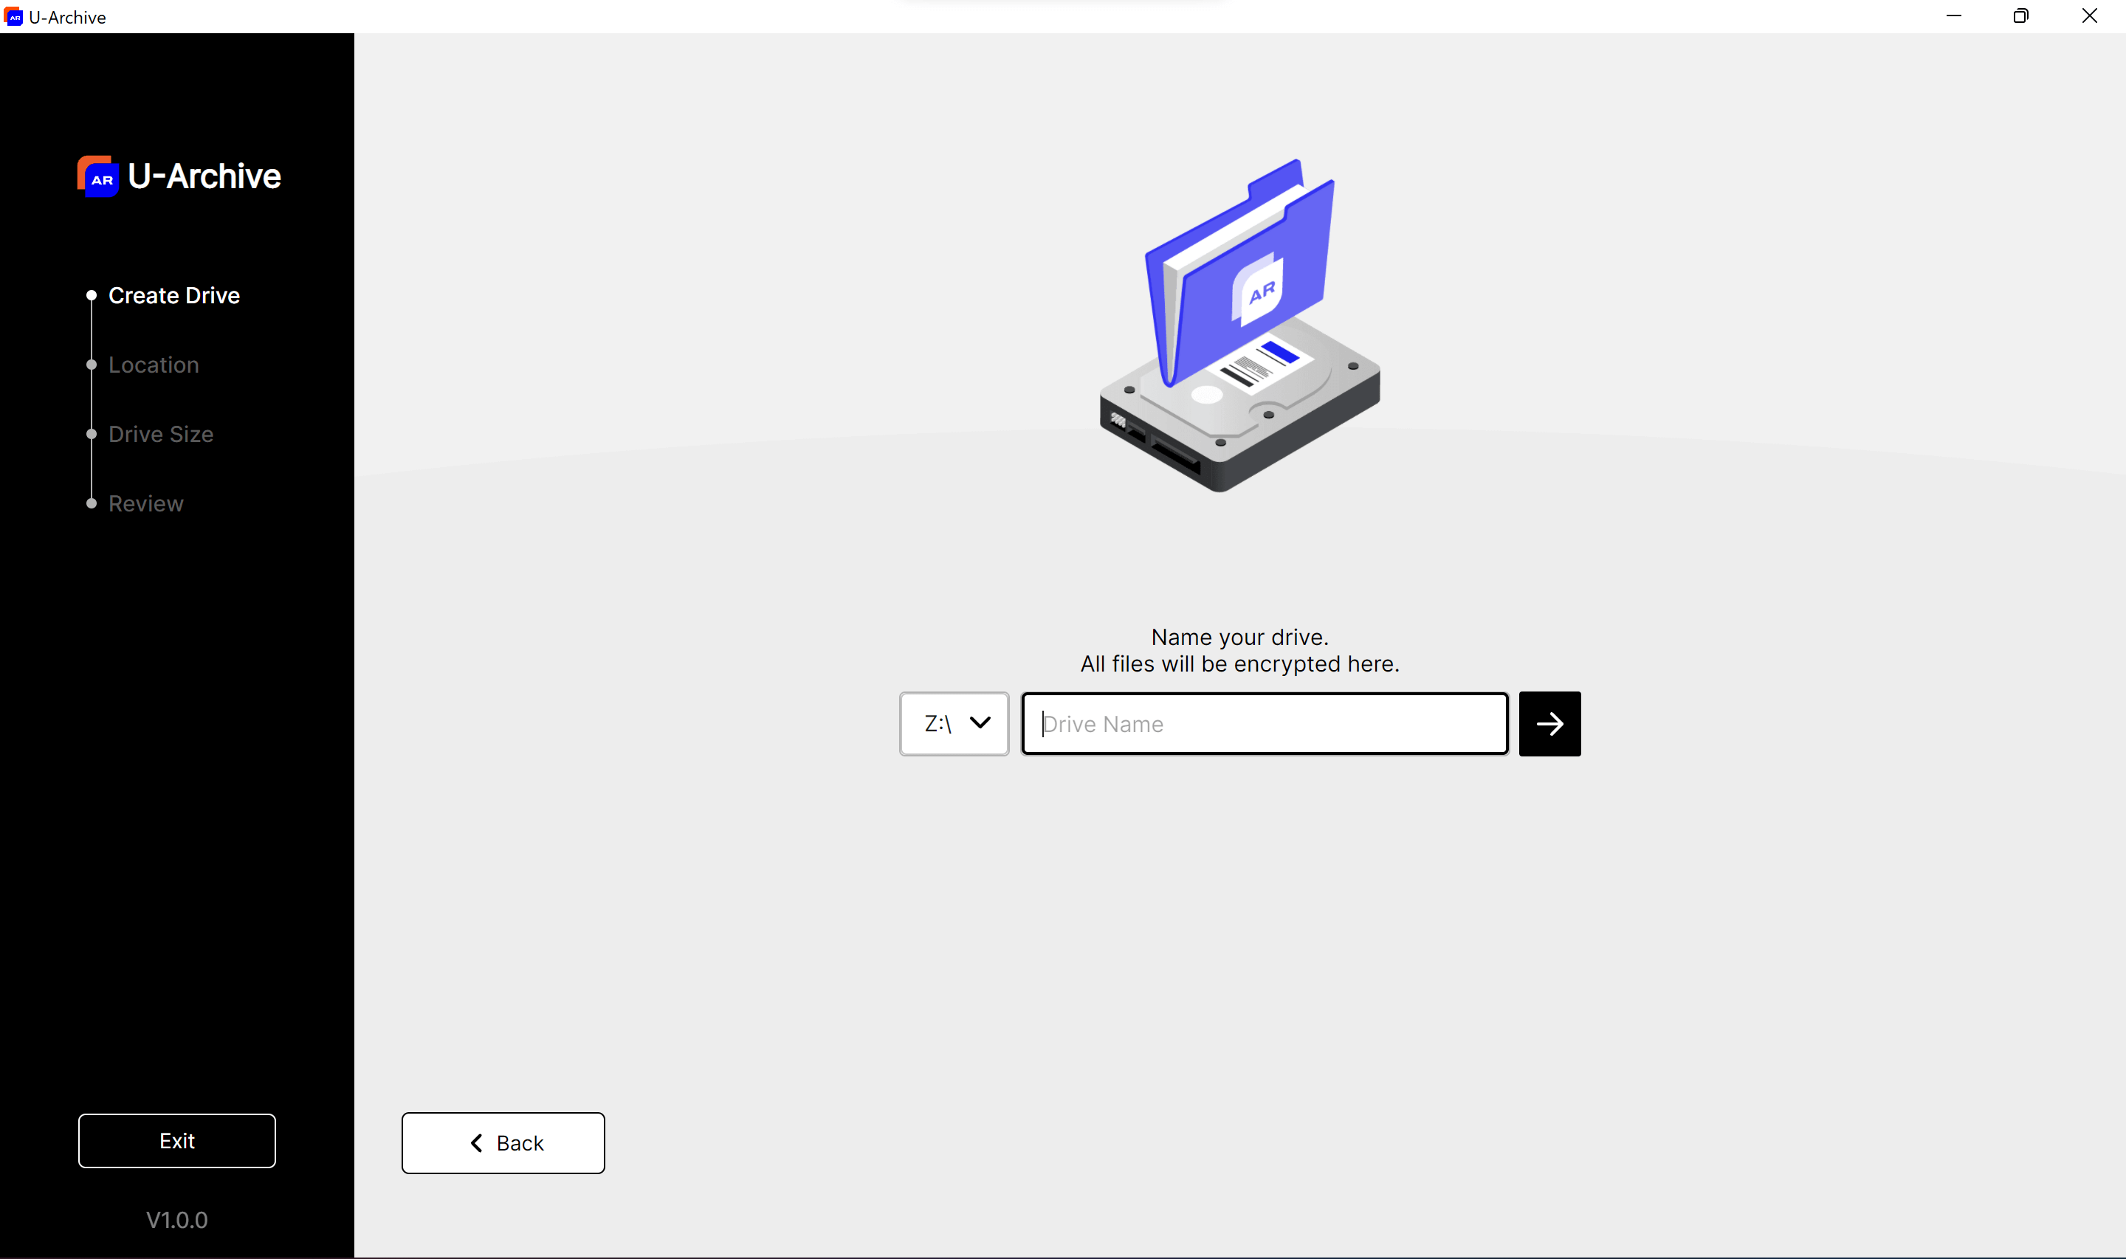The image size is (2126, 1259).
Task: Click the Exit button on sidebar
Action: tap(177, 1141)
